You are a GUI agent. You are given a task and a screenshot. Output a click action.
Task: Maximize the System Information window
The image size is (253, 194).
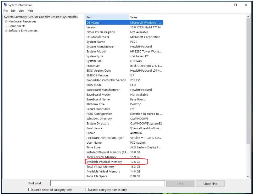(236, 5)
